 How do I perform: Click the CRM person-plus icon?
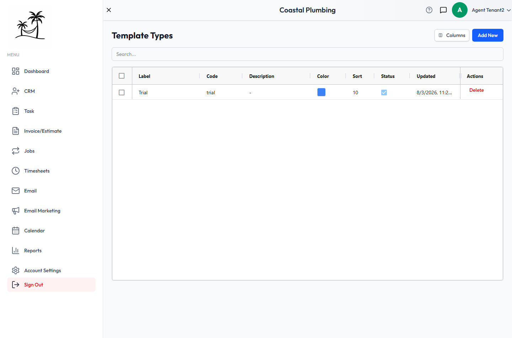pos(16,91)
